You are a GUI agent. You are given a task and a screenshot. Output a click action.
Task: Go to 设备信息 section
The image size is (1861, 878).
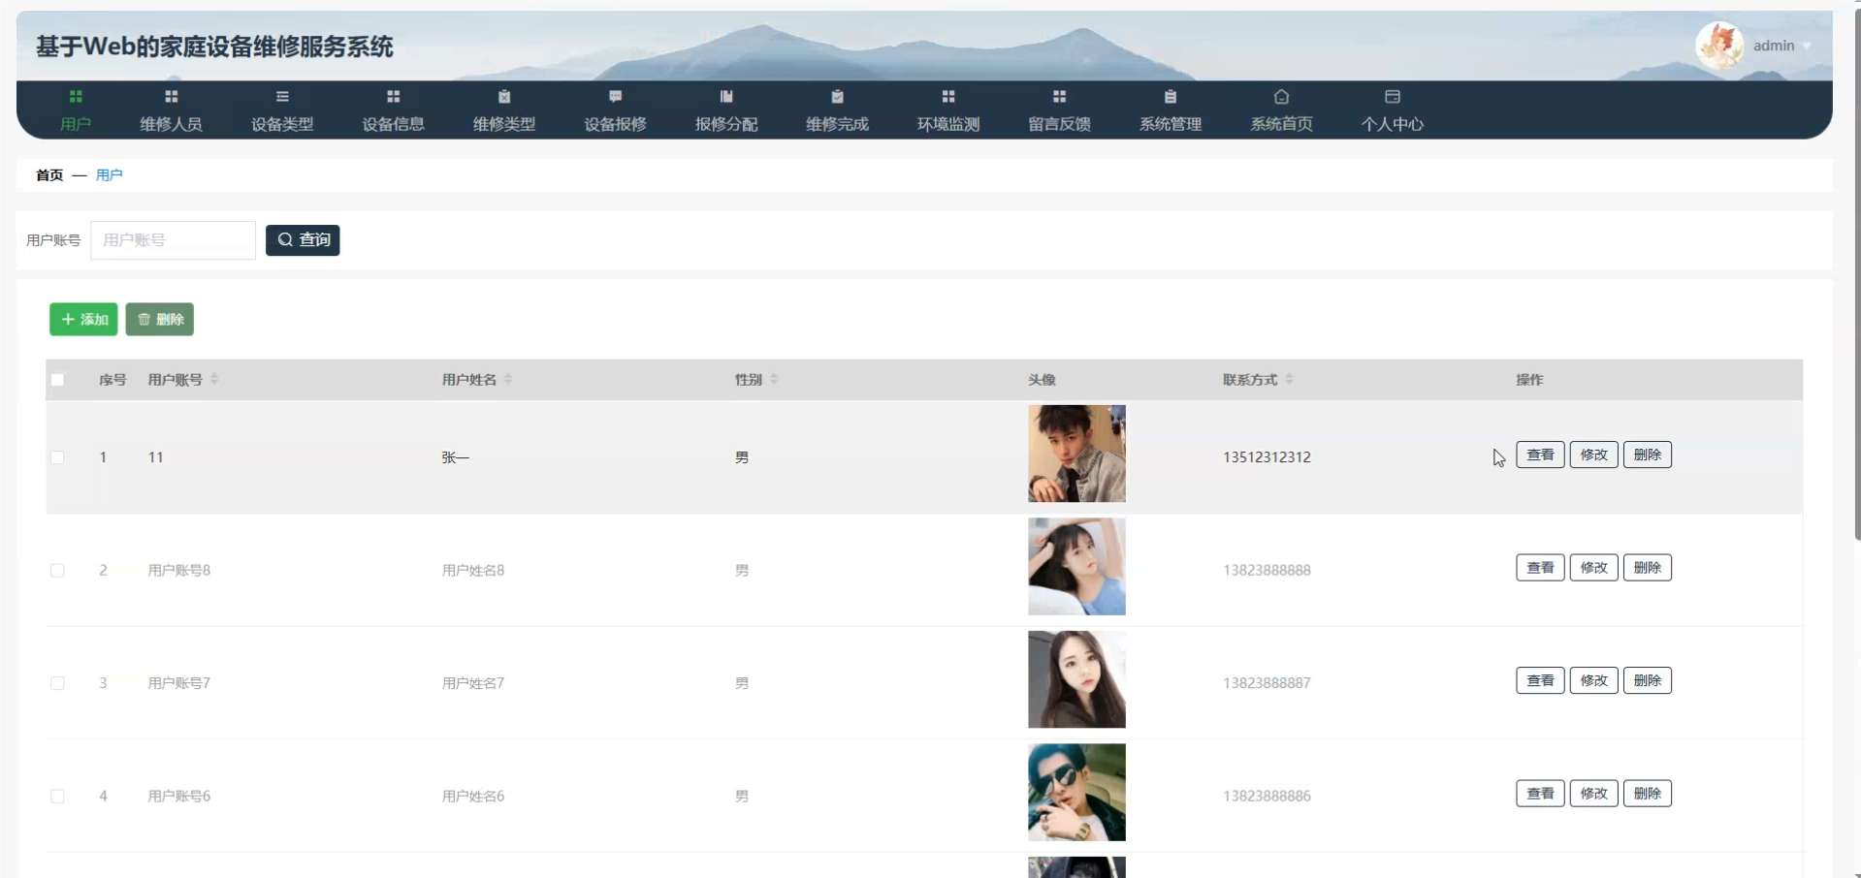click(x=393, y=124)
